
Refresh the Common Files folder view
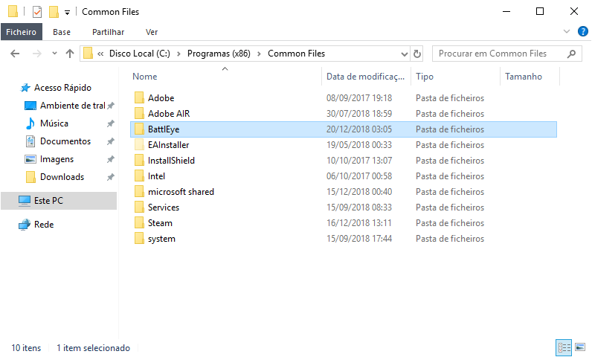click(417, 54)
